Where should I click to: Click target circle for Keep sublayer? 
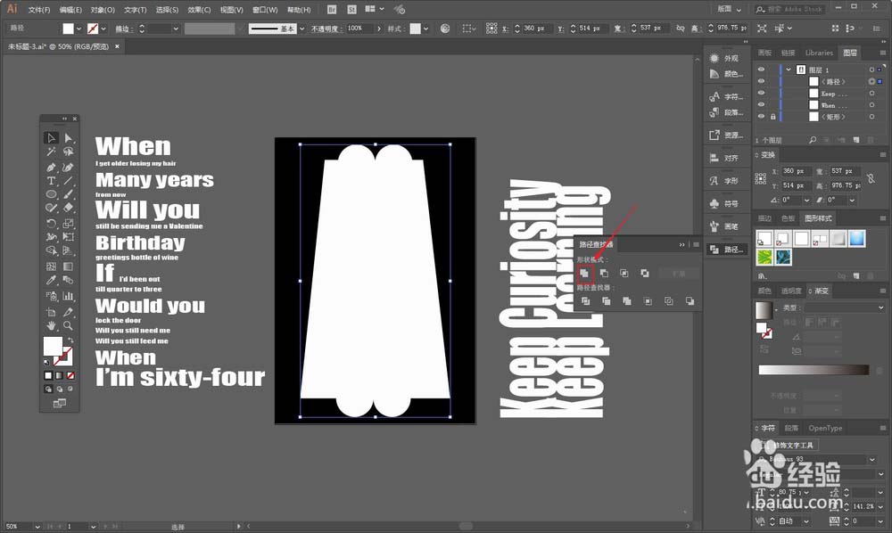871,94
